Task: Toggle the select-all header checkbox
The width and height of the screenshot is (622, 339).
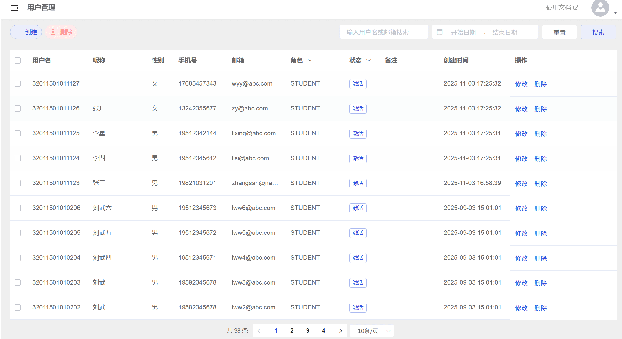Action: click(x=18, y=60)
